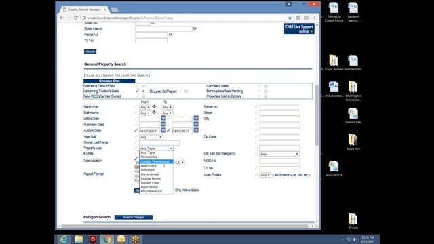This screenshot has height=244, width=434.
Task: Open File Explorer from the taskbar
Action: pos(79,239)
